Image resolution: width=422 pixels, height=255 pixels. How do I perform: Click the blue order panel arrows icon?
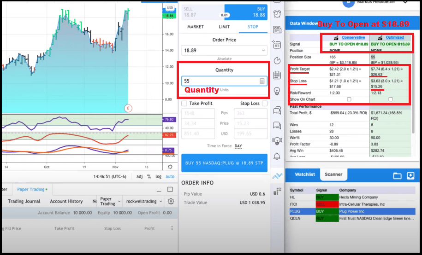[x=277, y=176]
